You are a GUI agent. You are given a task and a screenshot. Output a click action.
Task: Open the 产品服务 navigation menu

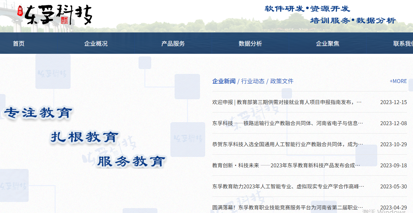(172, 43)
